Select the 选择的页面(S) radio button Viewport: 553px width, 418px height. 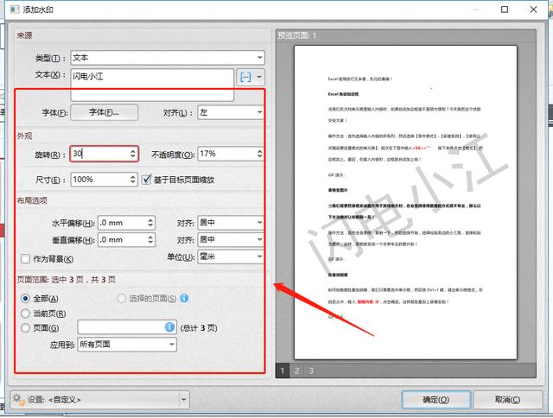point(121,299)
